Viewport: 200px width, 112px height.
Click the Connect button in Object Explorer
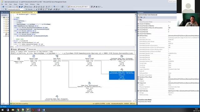tap(4, 15)
